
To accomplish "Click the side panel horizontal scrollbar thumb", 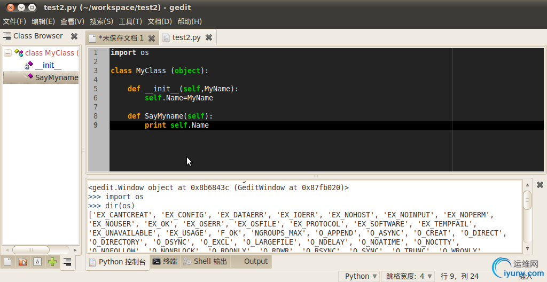I will point(30,250).
